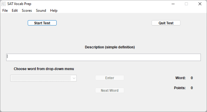Click the Enter button
207x112 pixels.
click(110, 78)
